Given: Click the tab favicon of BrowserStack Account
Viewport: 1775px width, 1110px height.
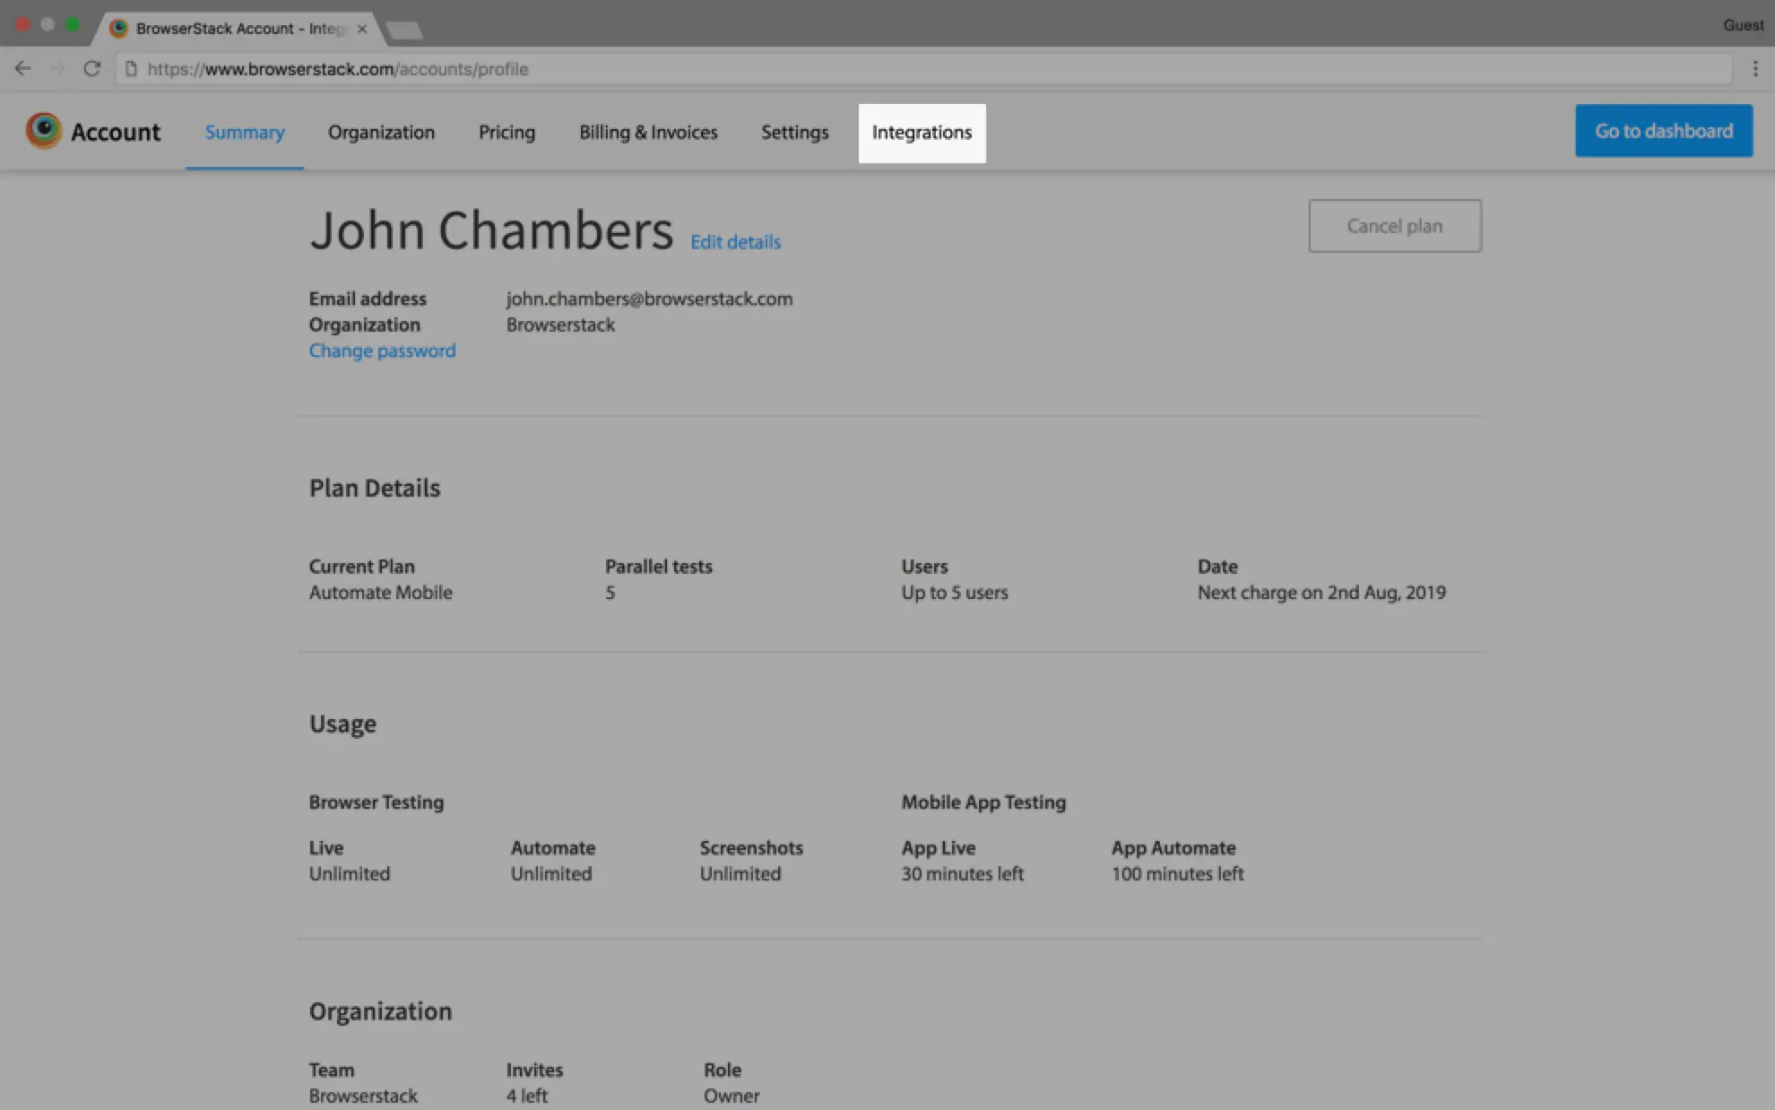Looking at the screenshot, I should [118, 29].
